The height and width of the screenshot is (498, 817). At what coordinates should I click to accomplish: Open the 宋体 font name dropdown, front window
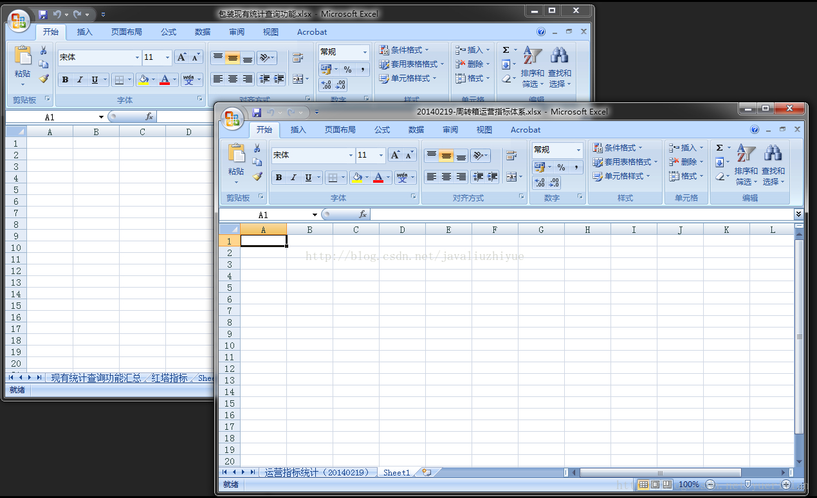(x=351, y=155)
